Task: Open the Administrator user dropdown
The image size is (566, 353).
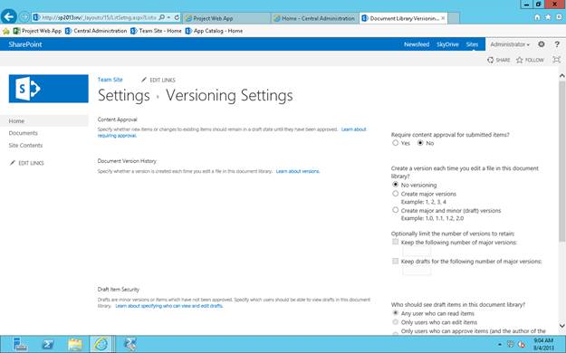Action: (510, 44)
